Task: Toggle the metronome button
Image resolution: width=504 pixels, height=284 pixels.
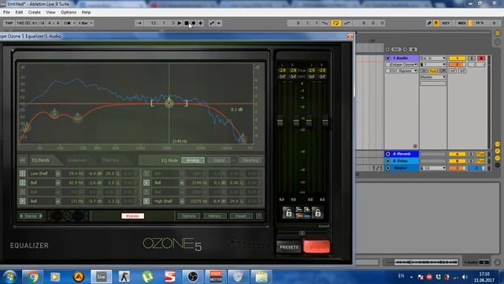Action: pyautogui.click(x=68, y=23)
